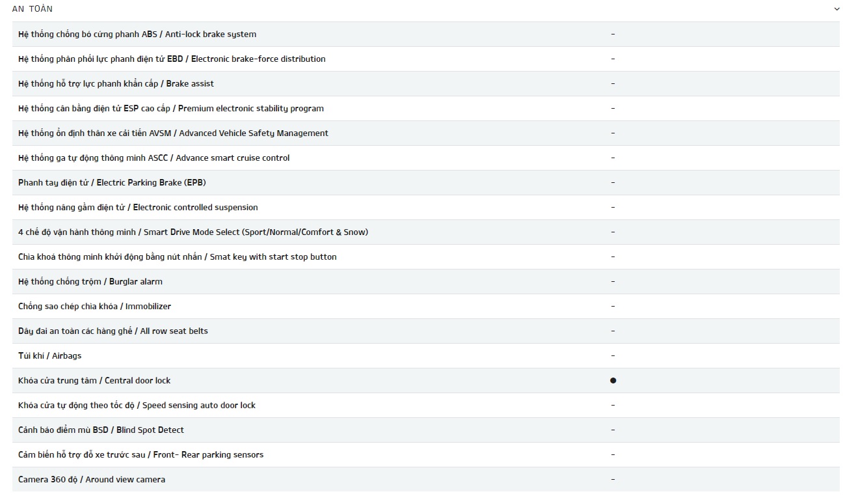Click Smart Drive Mode Select row
Viewport: 843px width, 498px height.
425,232
